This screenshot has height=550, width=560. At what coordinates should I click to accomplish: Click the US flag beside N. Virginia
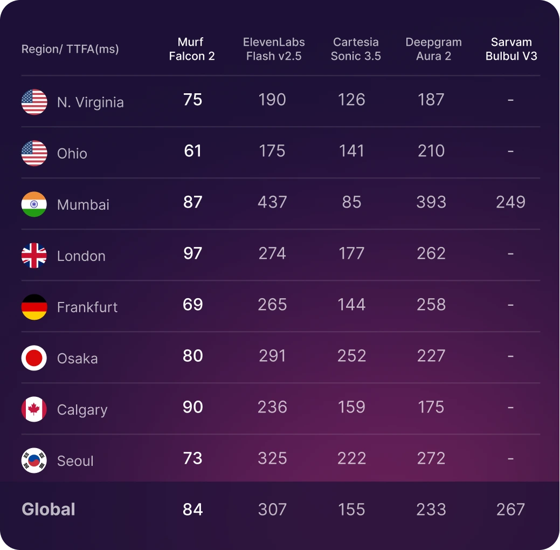click(x=34, y=102)
